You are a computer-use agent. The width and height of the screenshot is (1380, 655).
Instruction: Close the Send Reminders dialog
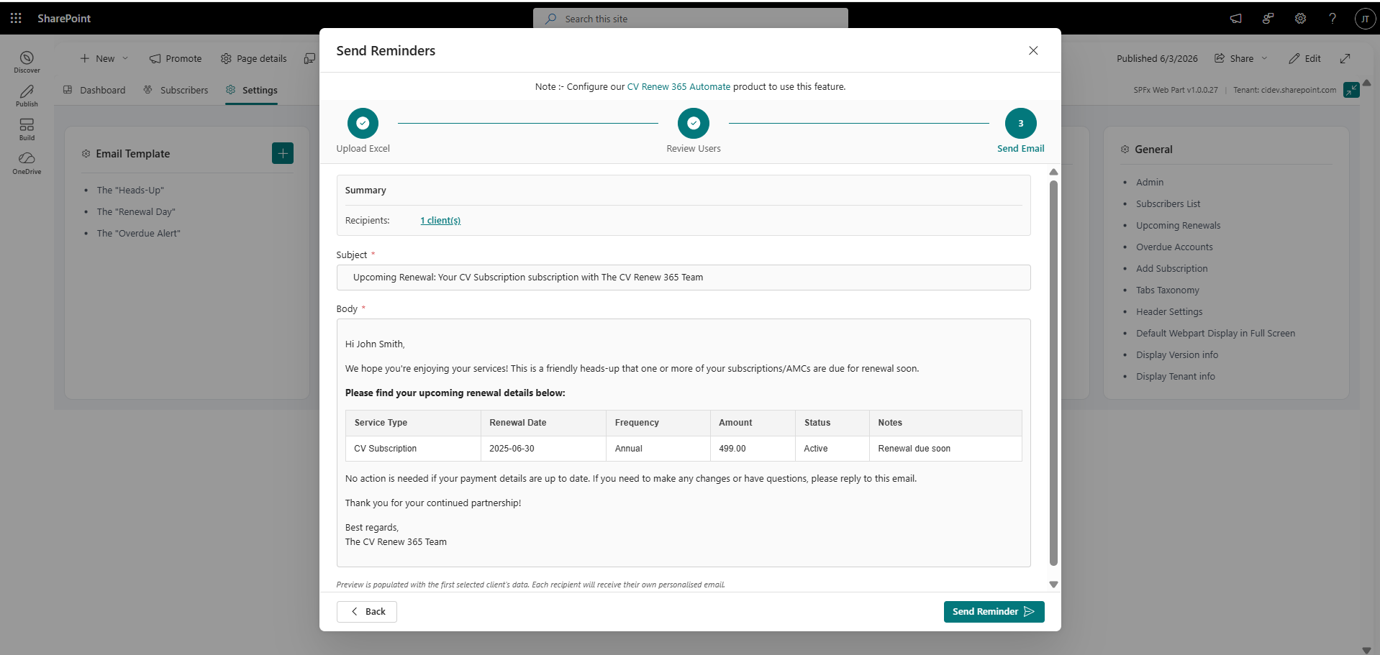(1033, 50)
